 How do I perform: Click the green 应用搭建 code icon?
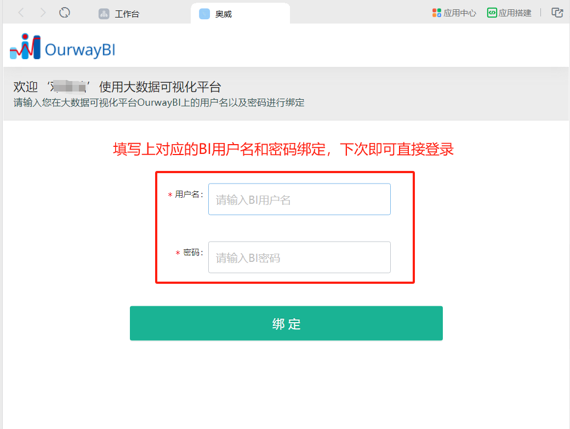[492, 13]
